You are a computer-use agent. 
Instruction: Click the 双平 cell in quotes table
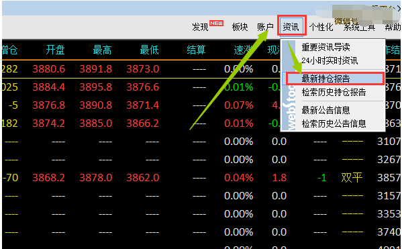coord(352,178)
